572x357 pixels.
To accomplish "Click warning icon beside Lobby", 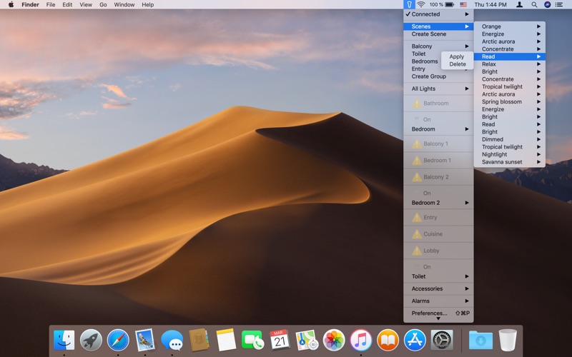I will point(417,251).
